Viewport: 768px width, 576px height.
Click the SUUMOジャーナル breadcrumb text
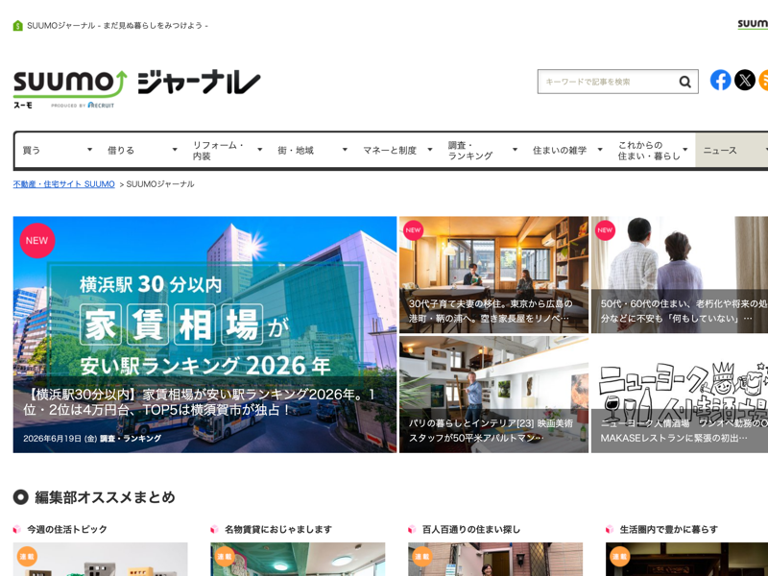tap(160, 184)
